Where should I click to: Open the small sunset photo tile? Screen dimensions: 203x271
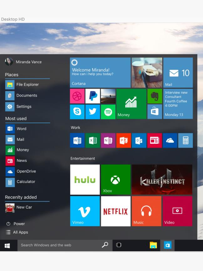[x=108, y=96]
